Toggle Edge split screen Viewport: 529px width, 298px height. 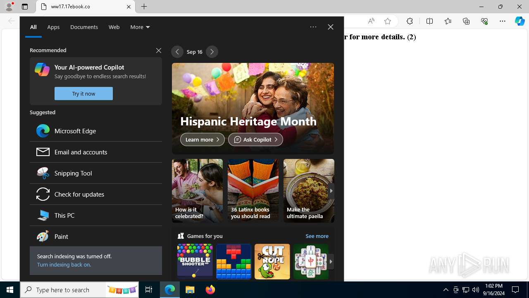click(x=429, y=21)
